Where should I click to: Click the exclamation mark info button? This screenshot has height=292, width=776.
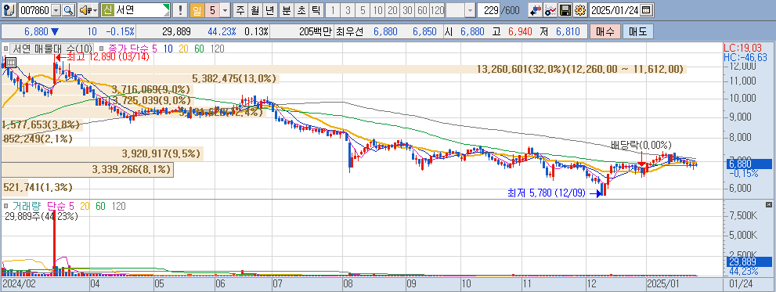(180, 10)
